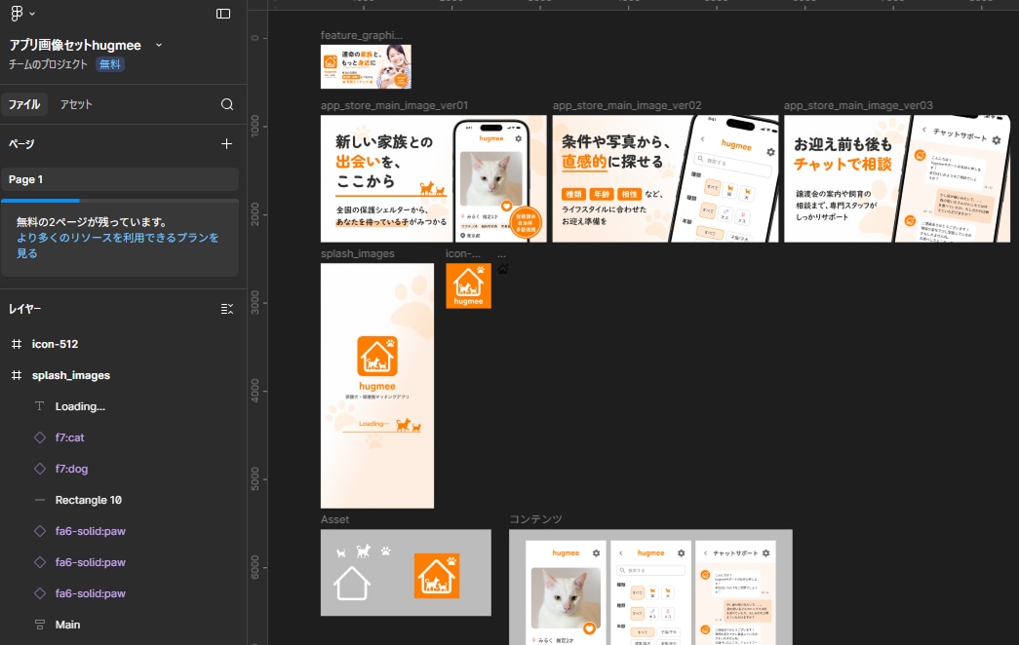This screenshot has width=1019, height=645.
Task: Click the 年齢 tag in ver02 frame
Action: tap(602, 194)
